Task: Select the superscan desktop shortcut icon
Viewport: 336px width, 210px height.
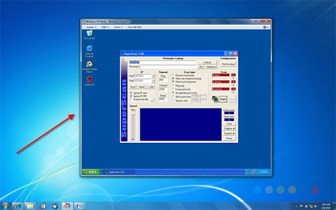Action: [x=90, y=81]
